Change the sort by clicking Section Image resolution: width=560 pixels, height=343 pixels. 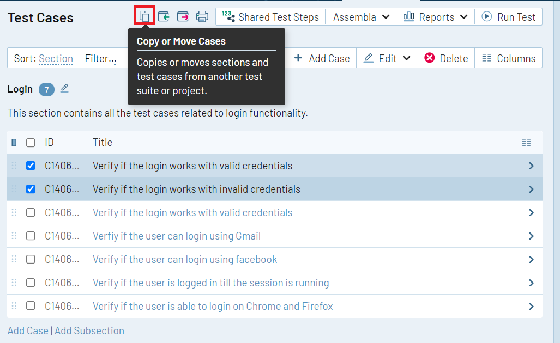pyautogui.click(x=56, y=58)
